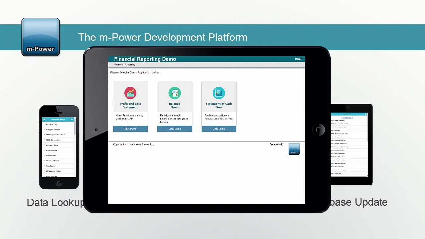Visit the Statement of Cash Flow demo
This screenshot has width=425, height=239.
tap(219, 129)
